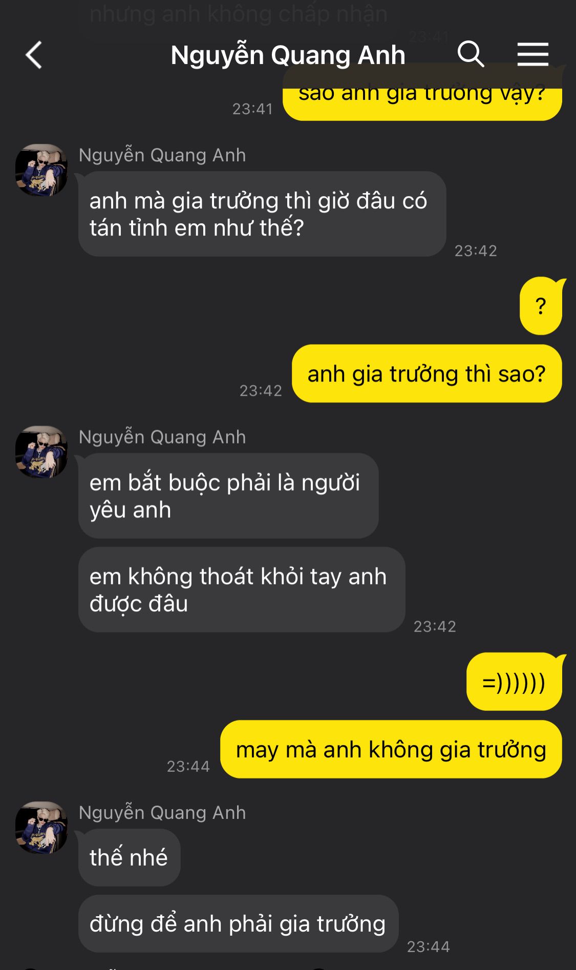This screenshot has width=576, height=970.
Task: Tap the back arrow icon
Action: 34,55
